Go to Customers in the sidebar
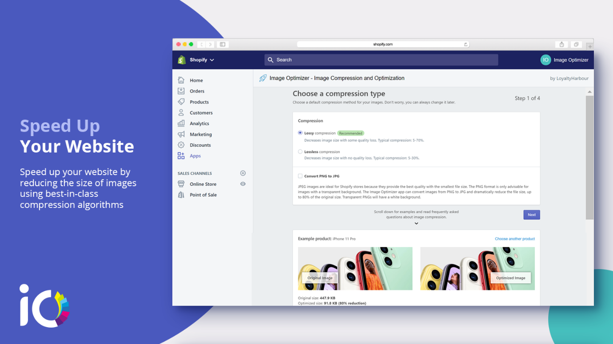This screenshot has width=613, height=344. pyautogui.click(x=201, y=113)
